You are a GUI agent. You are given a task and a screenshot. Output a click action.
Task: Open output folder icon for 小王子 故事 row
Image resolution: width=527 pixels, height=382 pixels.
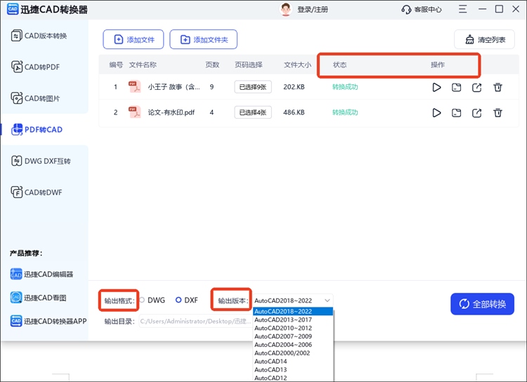[457, 87]
